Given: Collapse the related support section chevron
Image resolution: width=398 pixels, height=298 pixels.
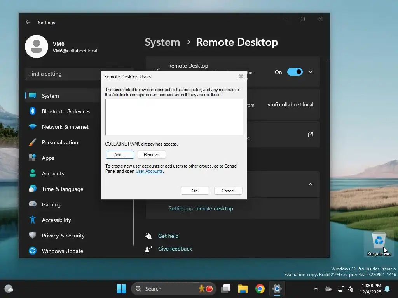Looking at the screenshot, I should pyautogui.click(x=311, y=184).
